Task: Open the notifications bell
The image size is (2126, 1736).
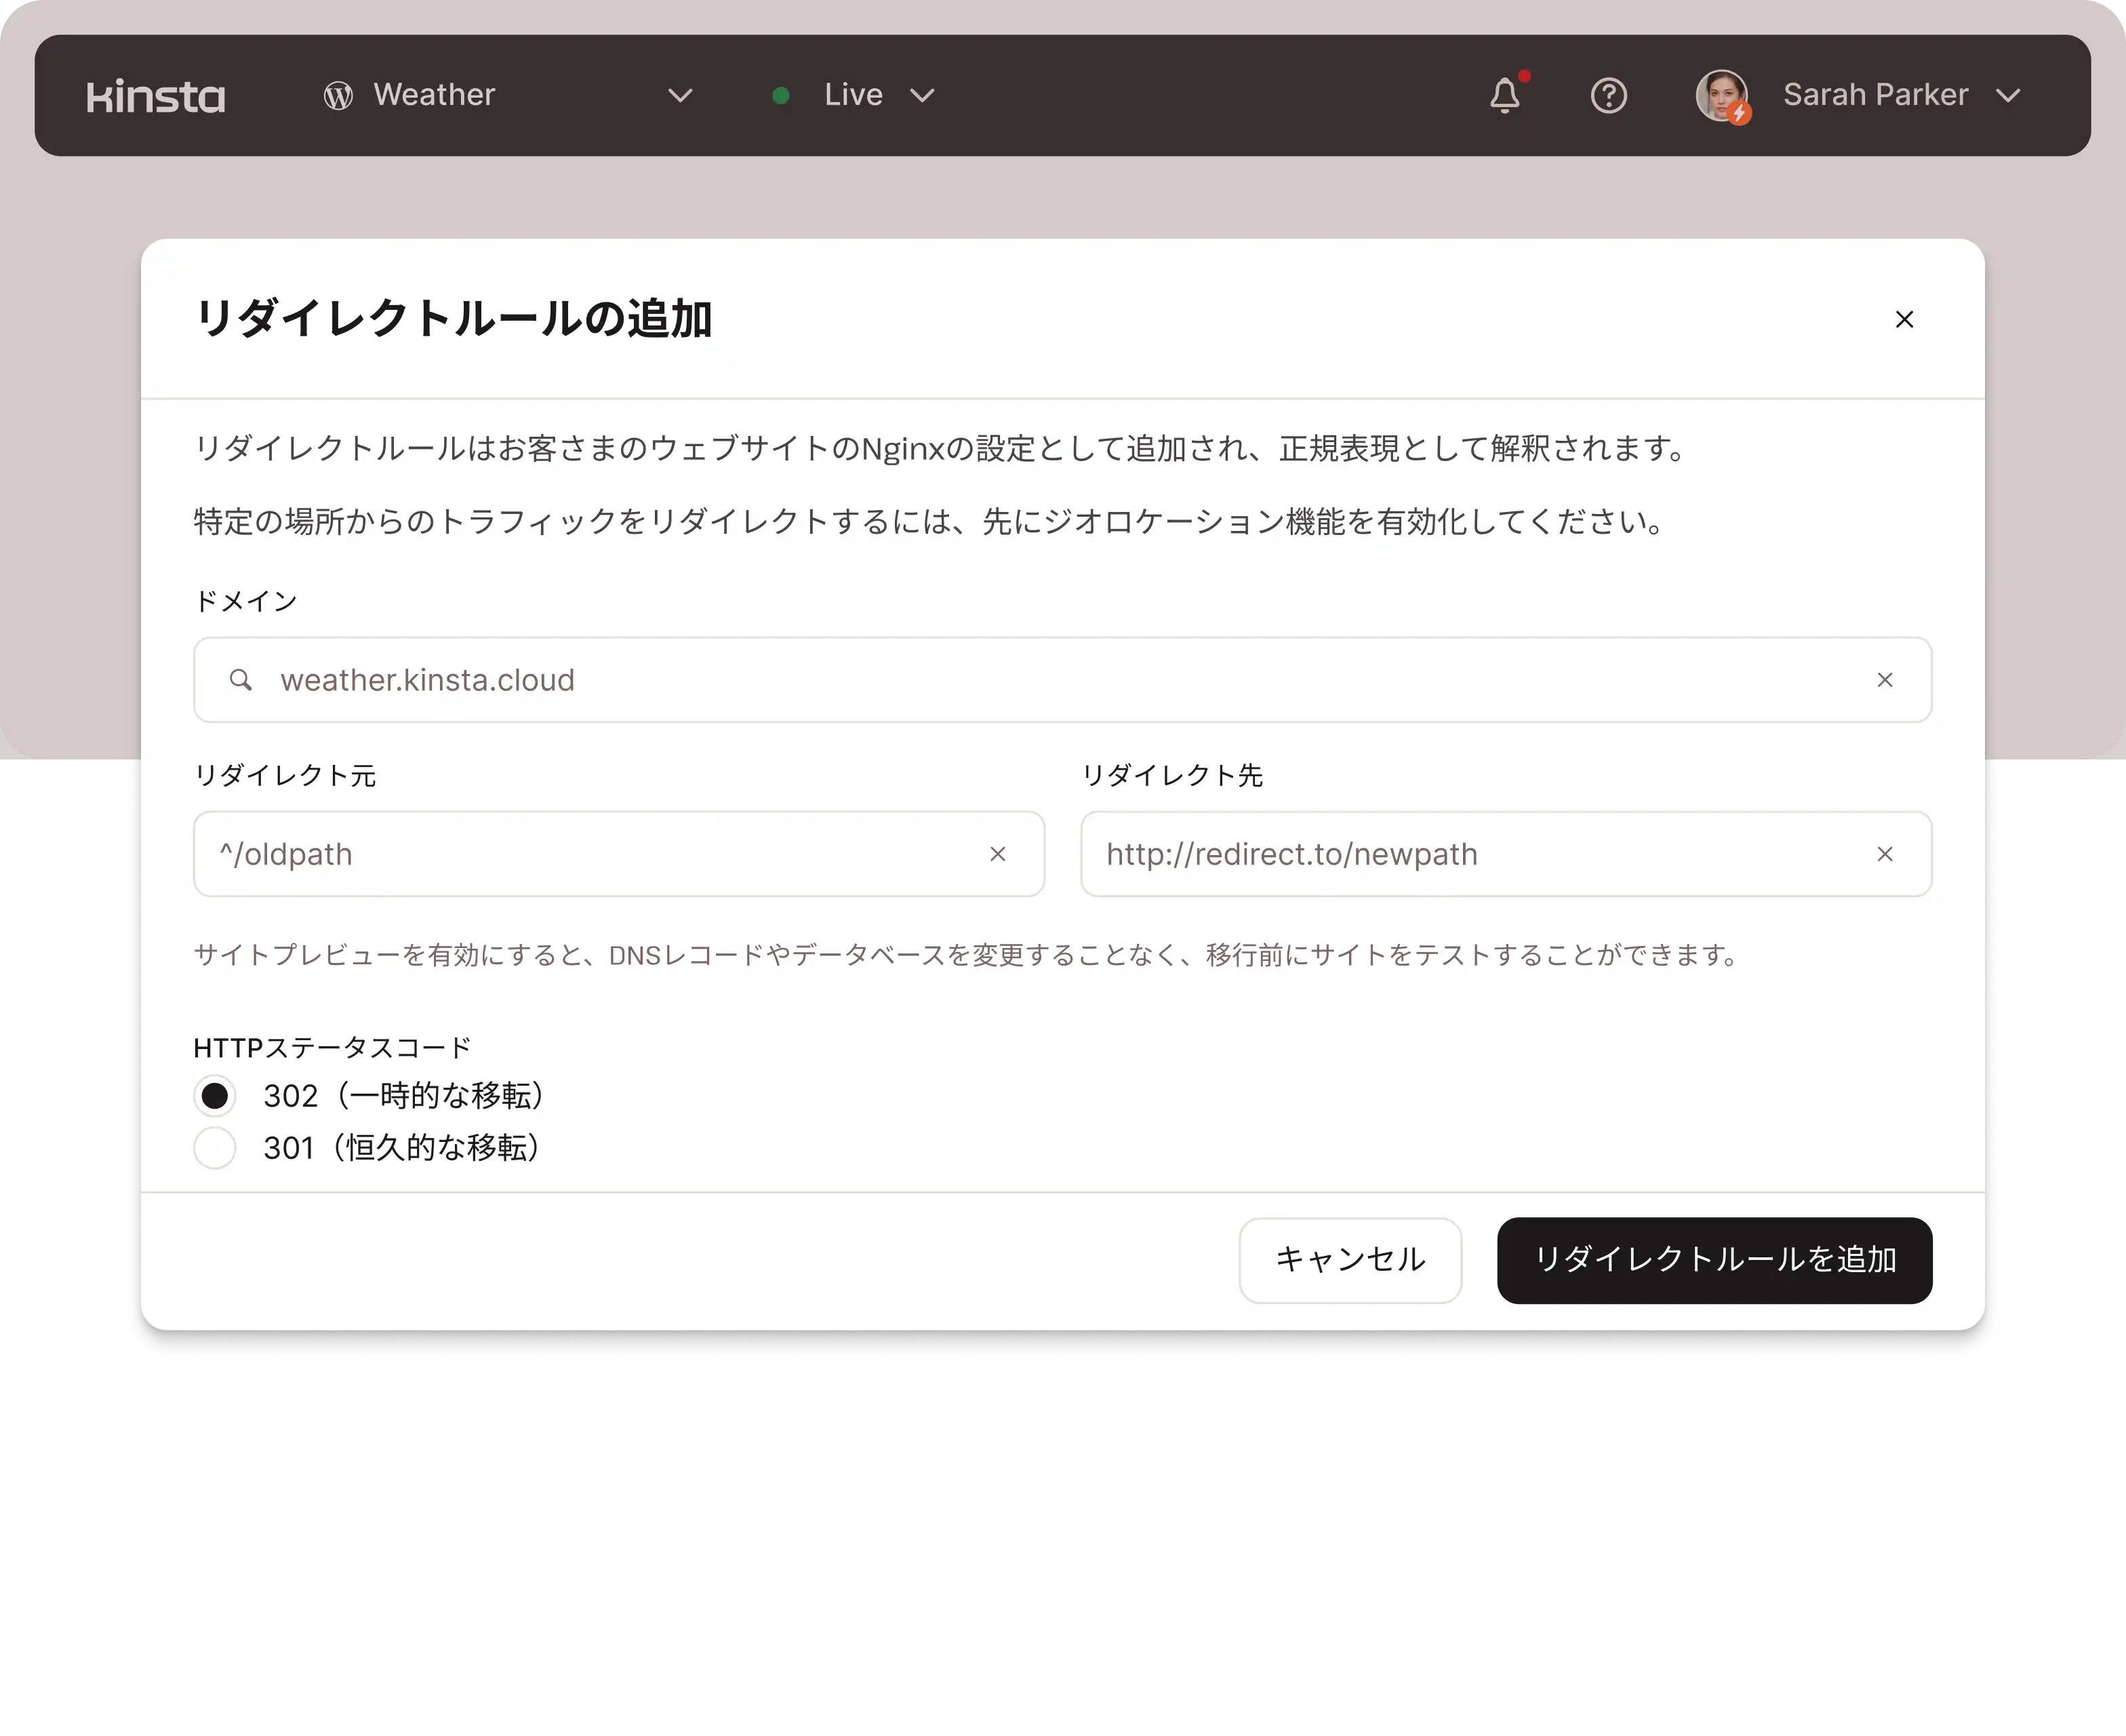Action: (1504, 96)
